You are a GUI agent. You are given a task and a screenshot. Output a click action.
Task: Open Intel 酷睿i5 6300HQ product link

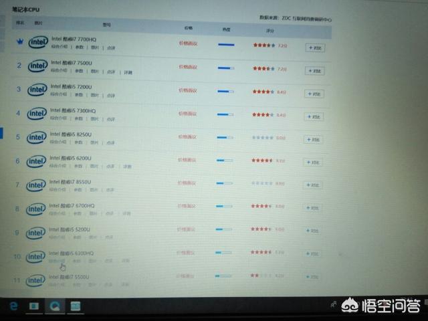click(x=71, y=253)
